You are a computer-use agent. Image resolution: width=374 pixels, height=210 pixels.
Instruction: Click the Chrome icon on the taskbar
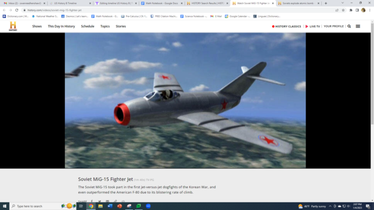(x=91, y=206)
